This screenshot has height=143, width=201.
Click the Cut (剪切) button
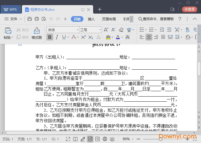pyautogui.click(x=22, y=30)
